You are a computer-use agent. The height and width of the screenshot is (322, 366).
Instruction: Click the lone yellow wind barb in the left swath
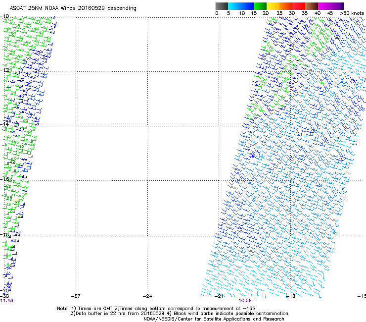click(x=15, y=201)
